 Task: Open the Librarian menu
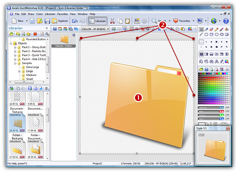(50, 14)
